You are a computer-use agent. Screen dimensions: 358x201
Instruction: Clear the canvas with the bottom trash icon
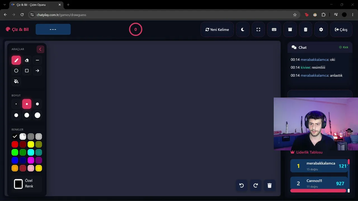pos(270,185)
